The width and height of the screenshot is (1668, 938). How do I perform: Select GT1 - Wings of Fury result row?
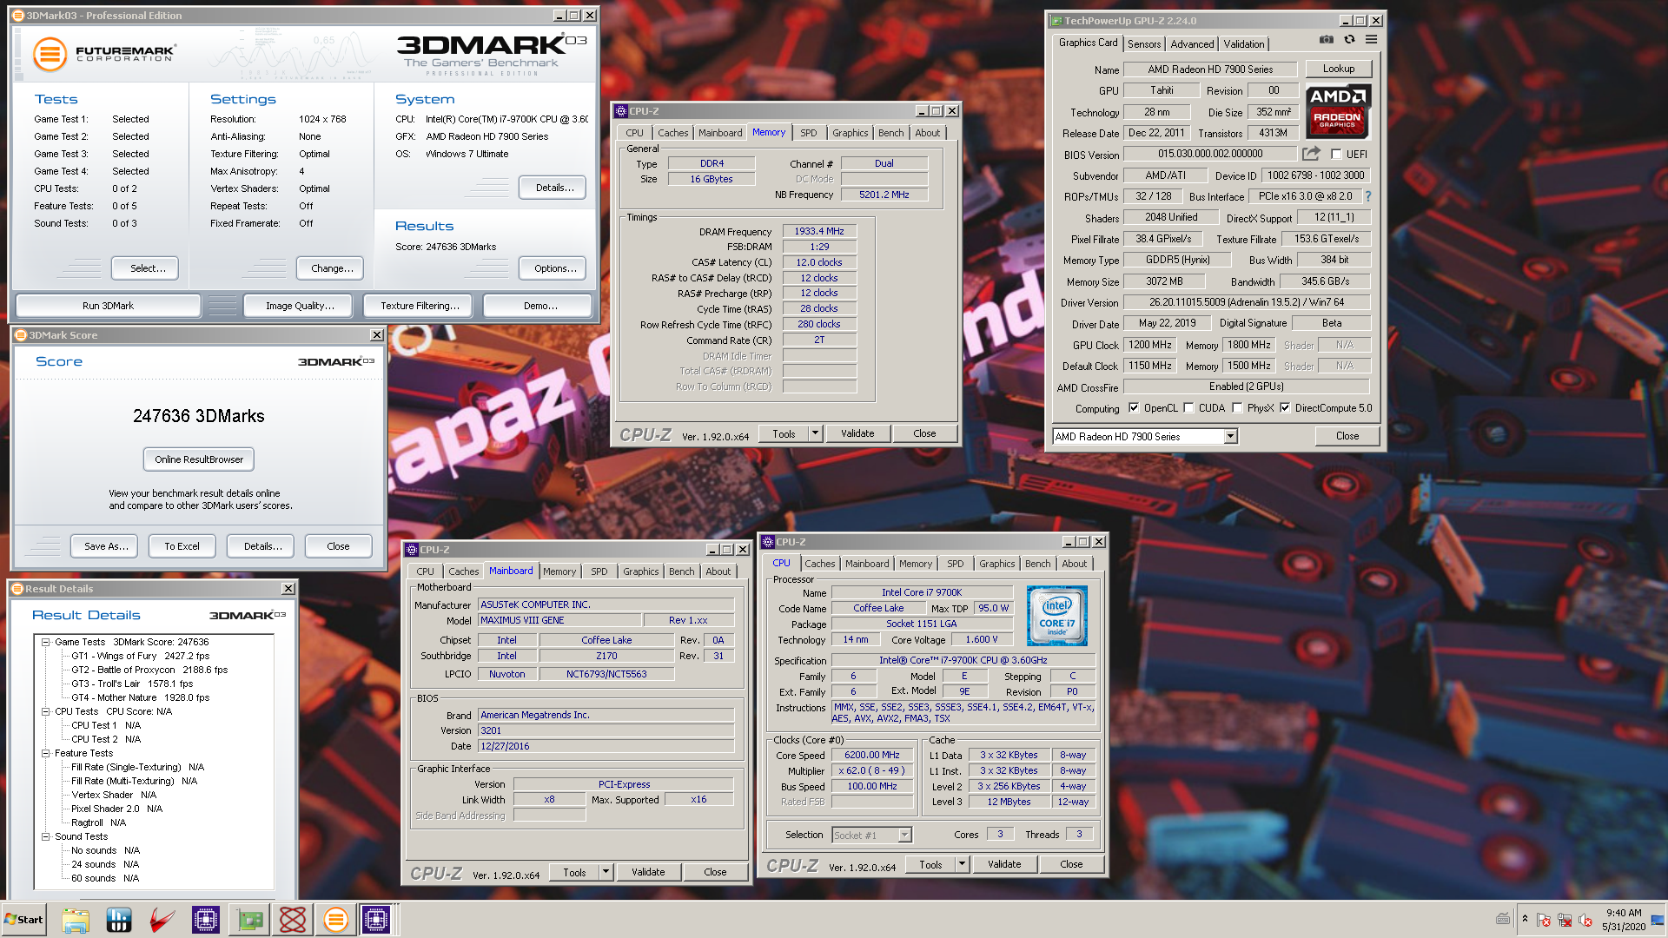point(140,656)
